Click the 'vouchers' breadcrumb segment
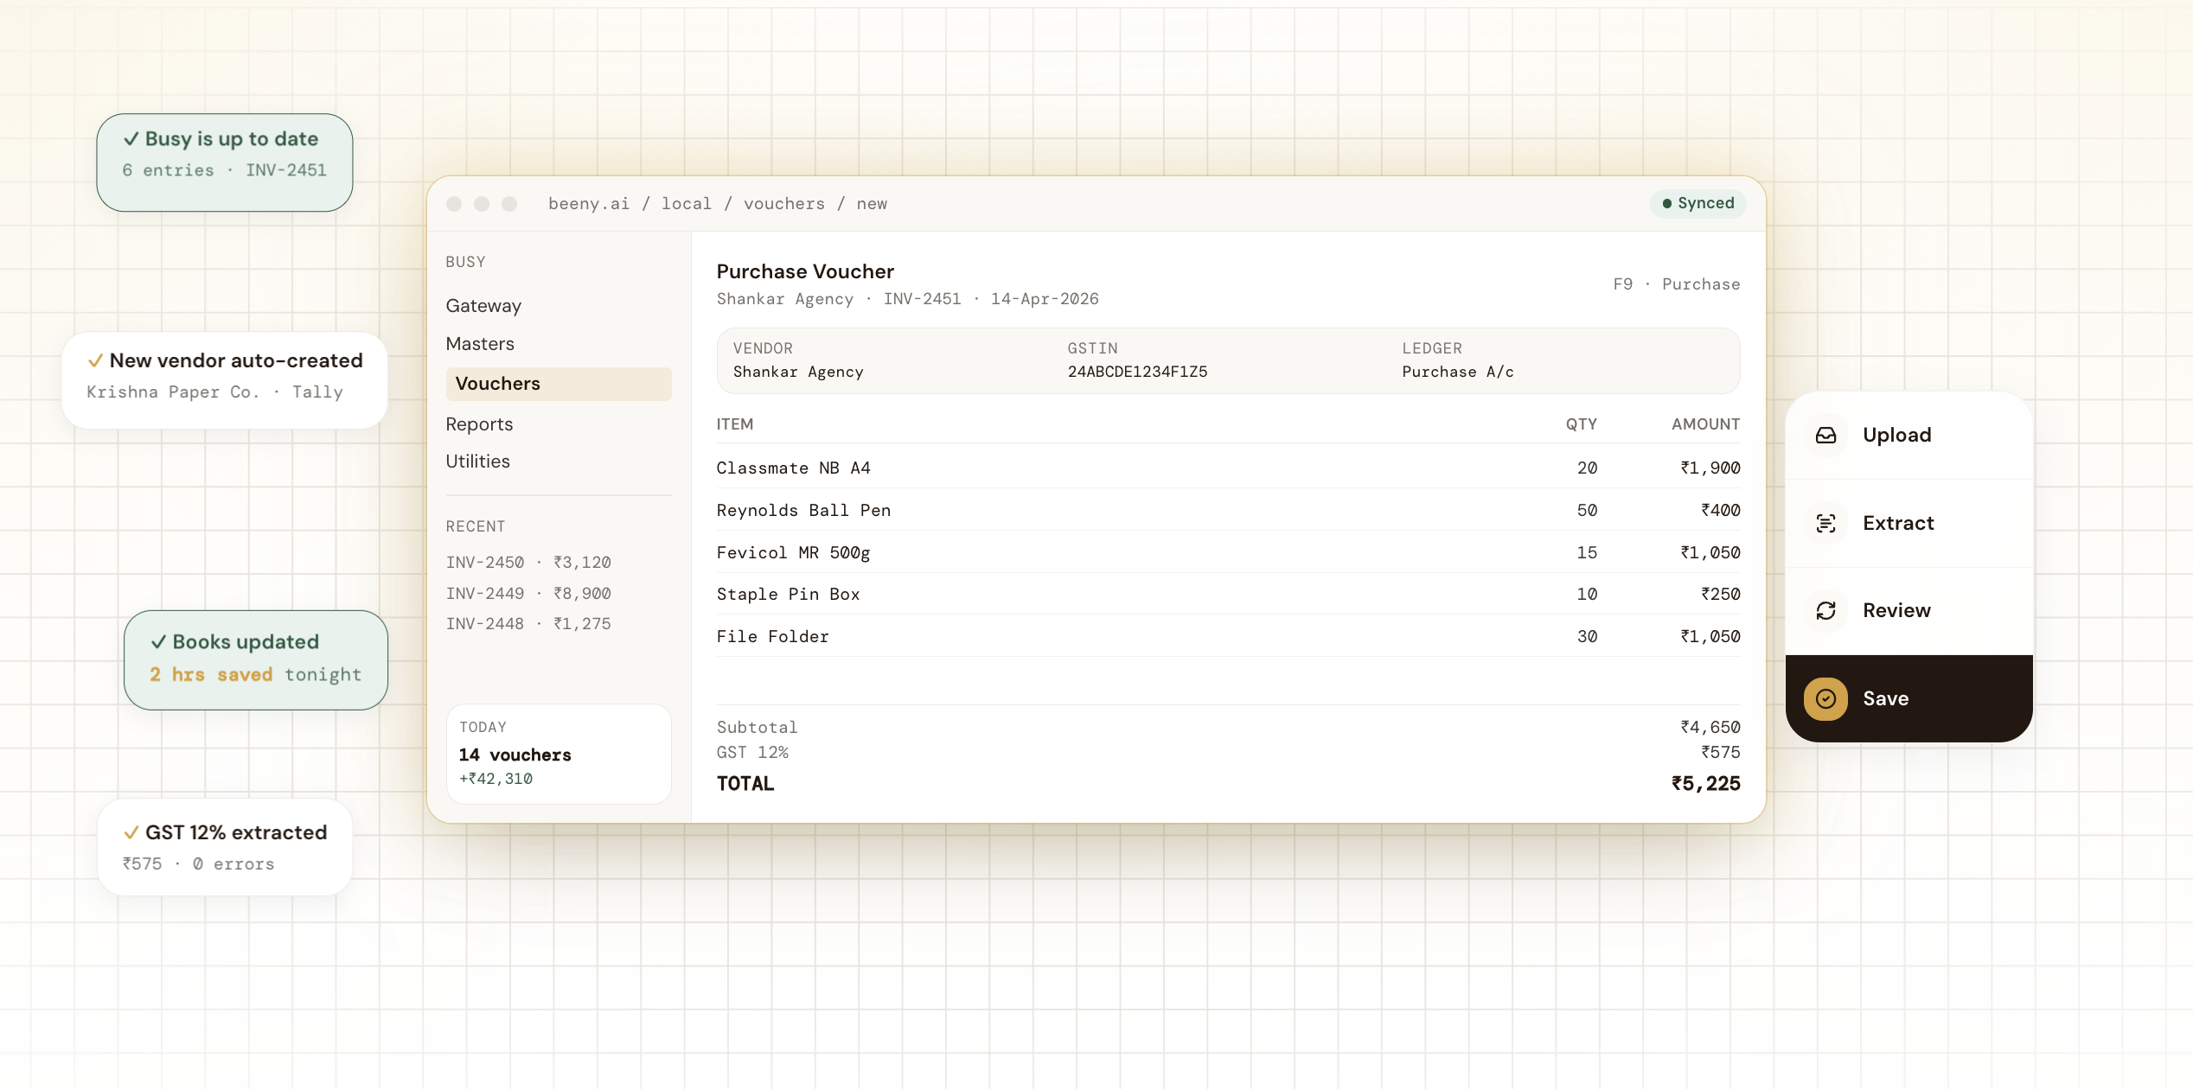The image size is (2193, 1089). [784, 204]
